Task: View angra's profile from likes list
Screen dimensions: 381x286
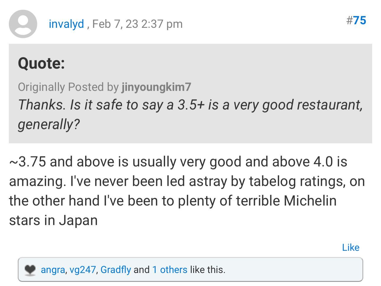Action: point(53,270)
